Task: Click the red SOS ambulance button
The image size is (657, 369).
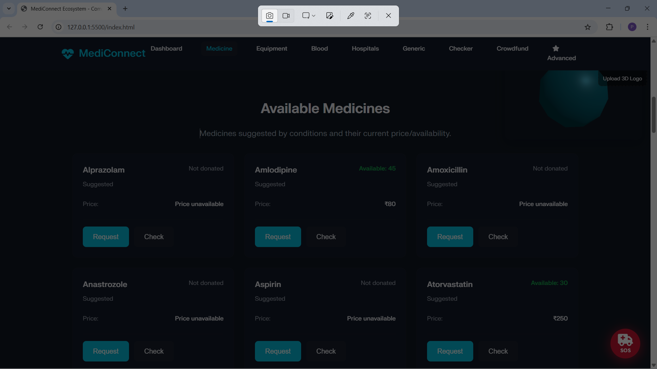Action: pyautogui.click(x=625, y=343)
